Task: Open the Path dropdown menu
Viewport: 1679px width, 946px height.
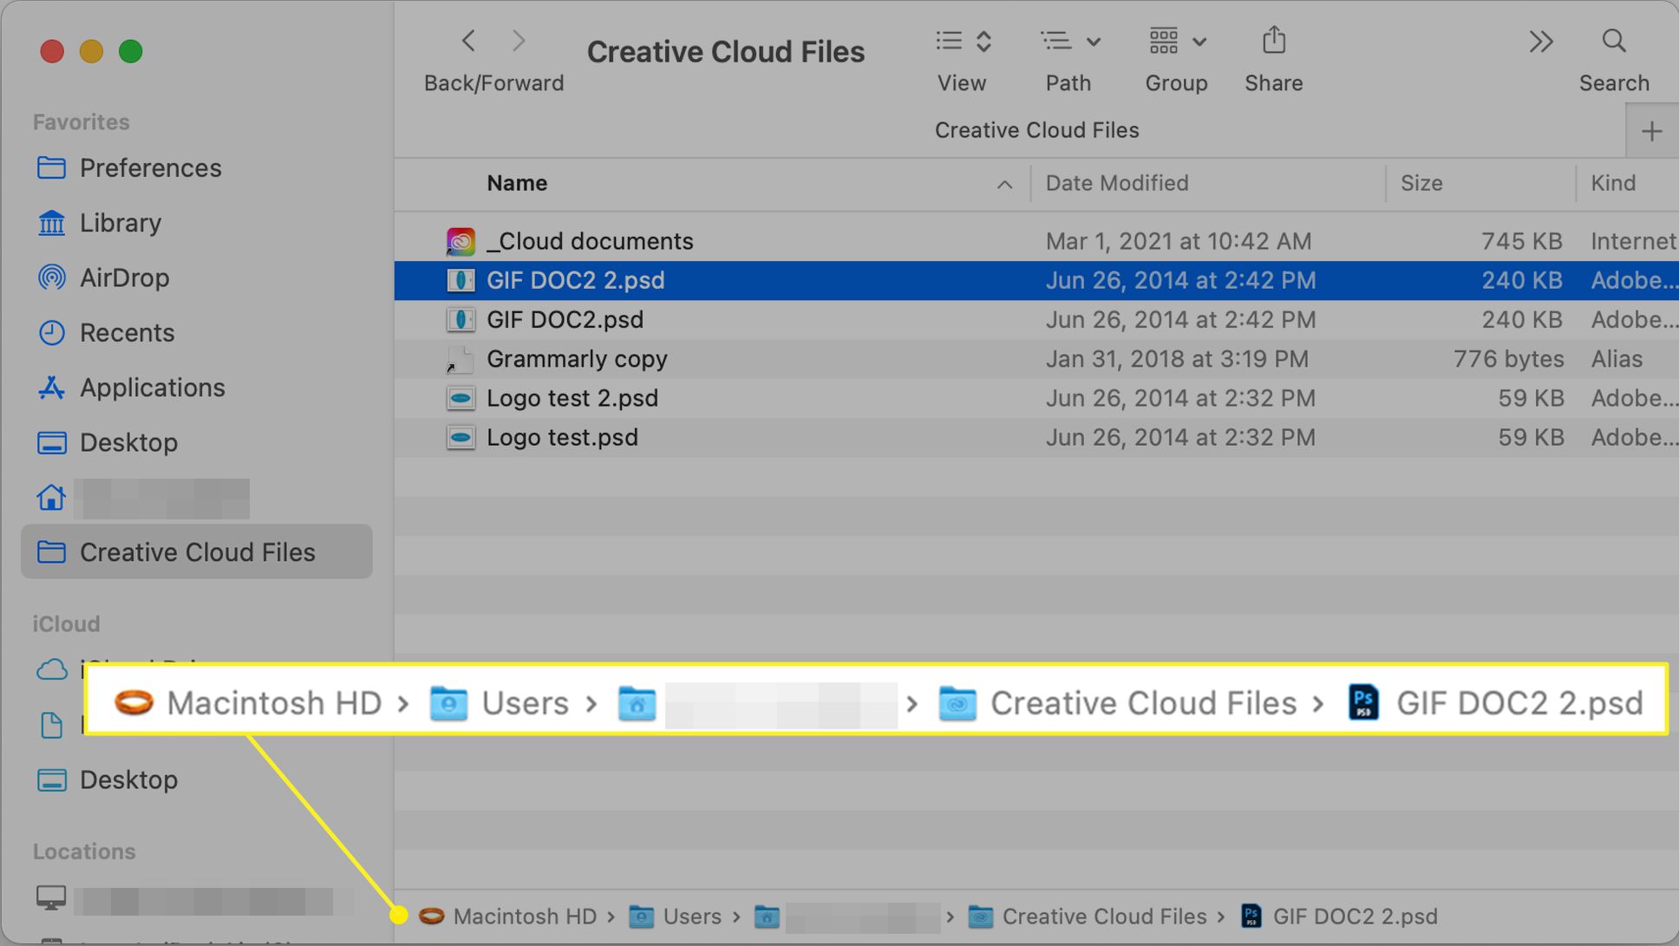Action: [x=1070, y=41]
